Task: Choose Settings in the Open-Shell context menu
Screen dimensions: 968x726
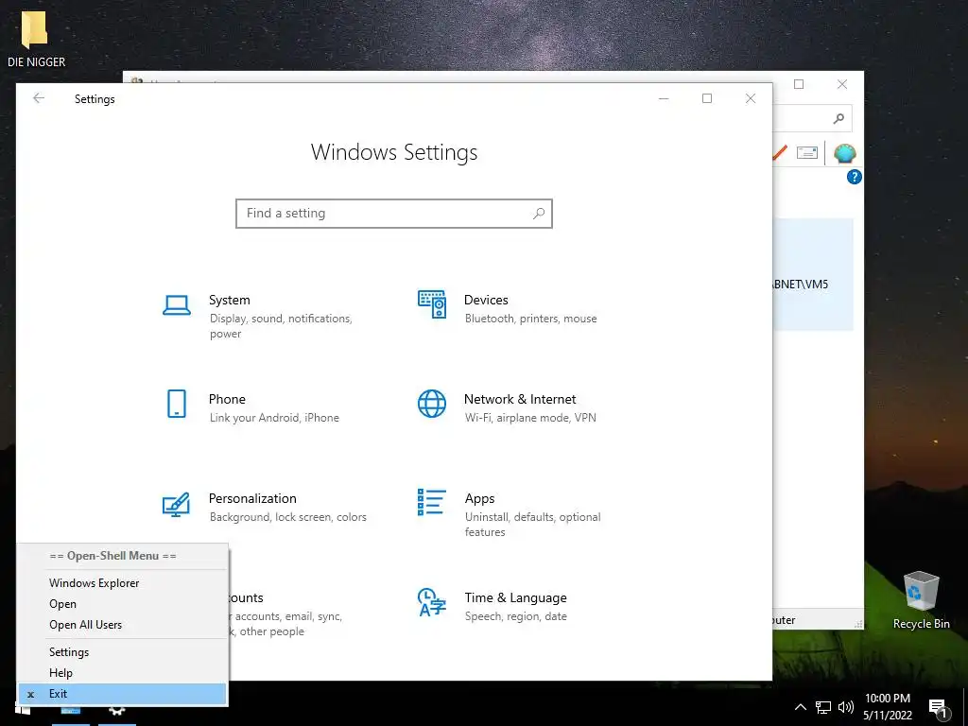Action: click(x=122, y=652)
